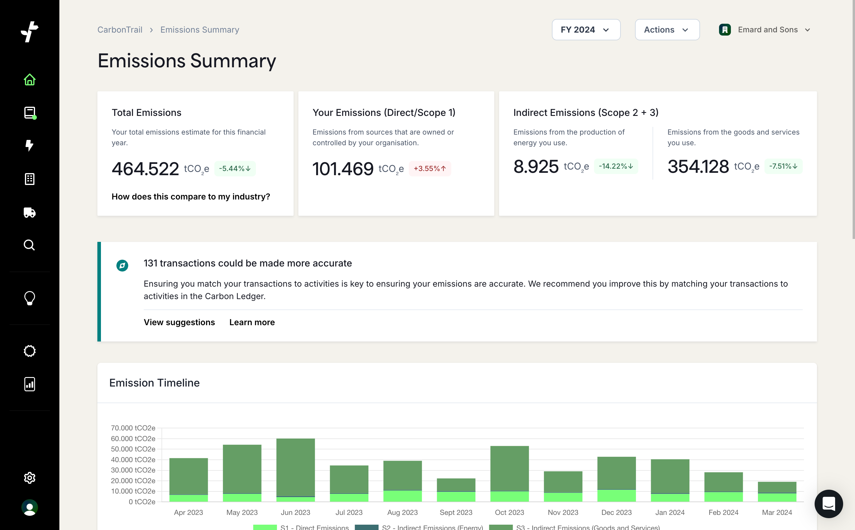855x530 pixels.
Task: Click the badge-shaped sidebar icon
Action: point(29,351)
